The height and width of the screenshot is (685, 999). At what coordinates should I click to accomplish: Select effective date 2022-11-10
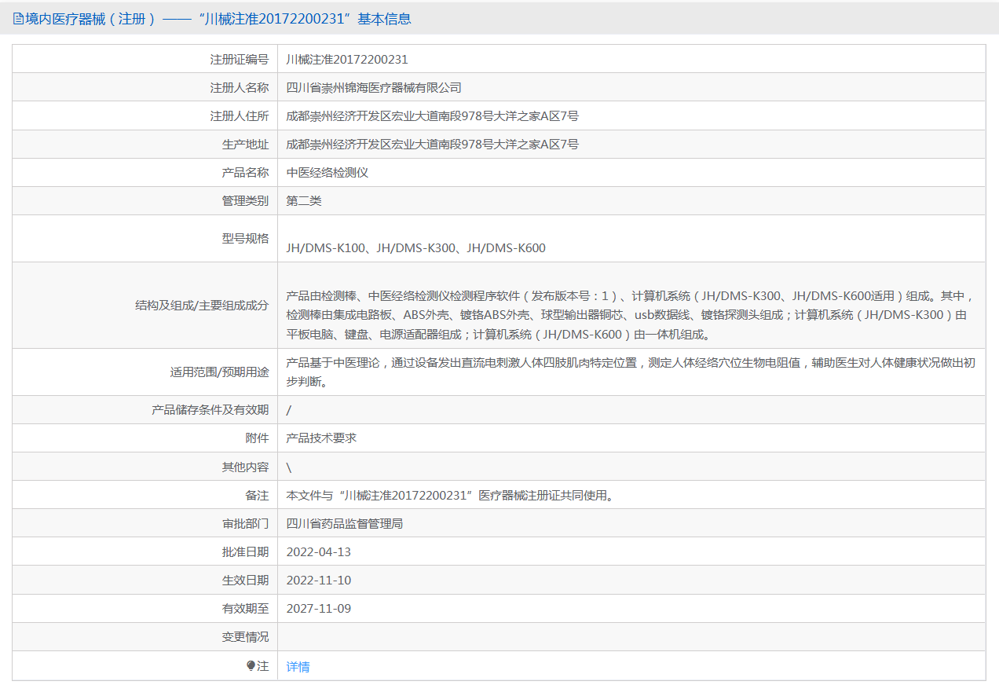click(x=319, y=580)
